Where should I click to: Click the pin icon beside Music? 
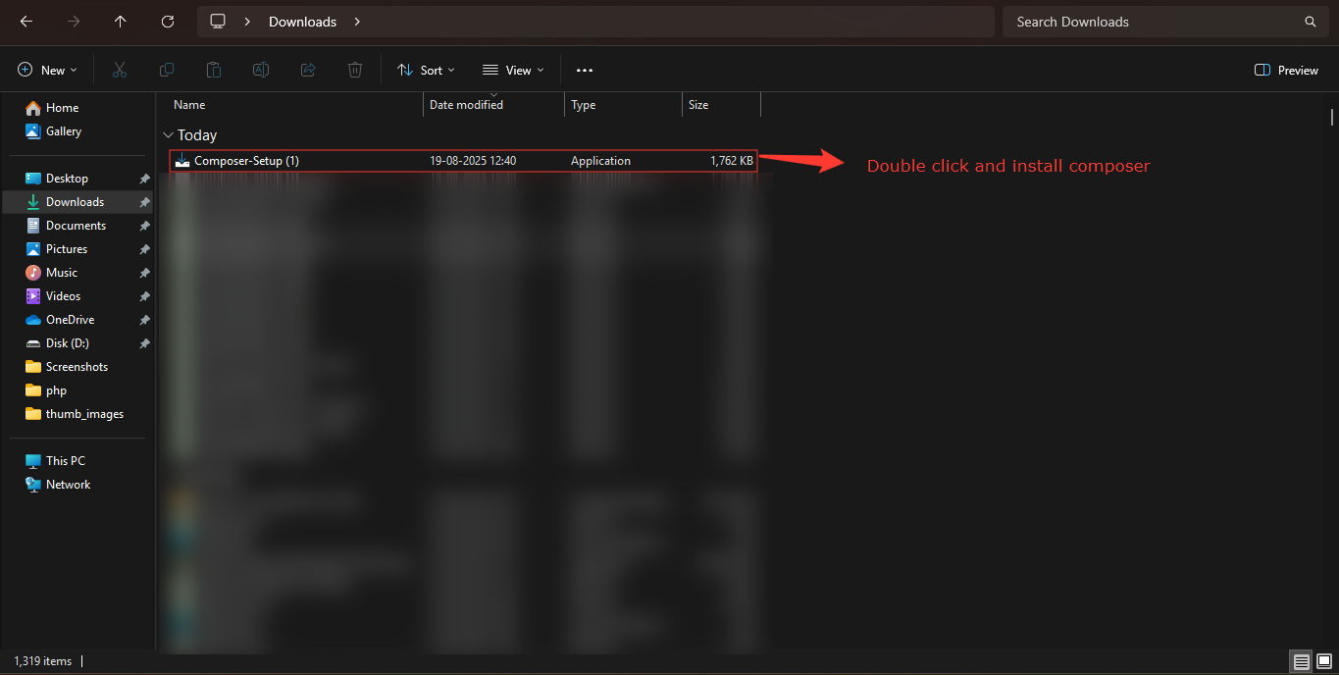144,273
